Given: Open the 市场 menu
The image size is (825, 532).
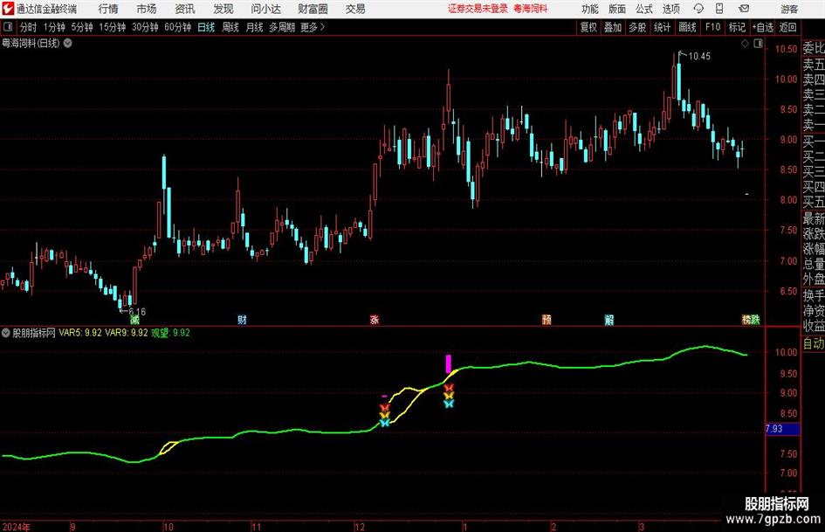Looking at the screenshot, I should click(x=147, y=9).
